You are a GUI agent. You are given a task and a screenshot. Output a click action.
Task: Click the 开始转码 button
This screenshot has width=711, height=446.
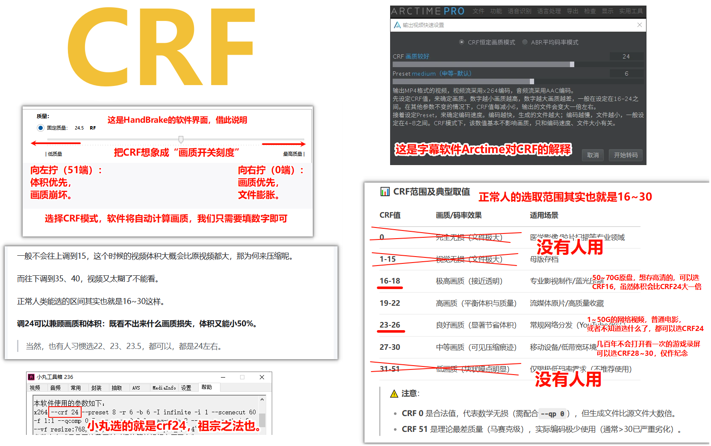click(x=626, y=155)
